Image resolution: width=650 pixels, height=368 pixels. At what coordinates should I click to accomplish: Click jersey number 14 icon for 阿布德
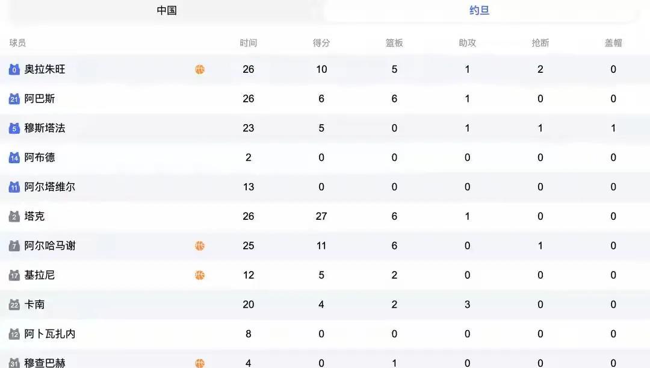pyautogui.click(x=14, y=158)
